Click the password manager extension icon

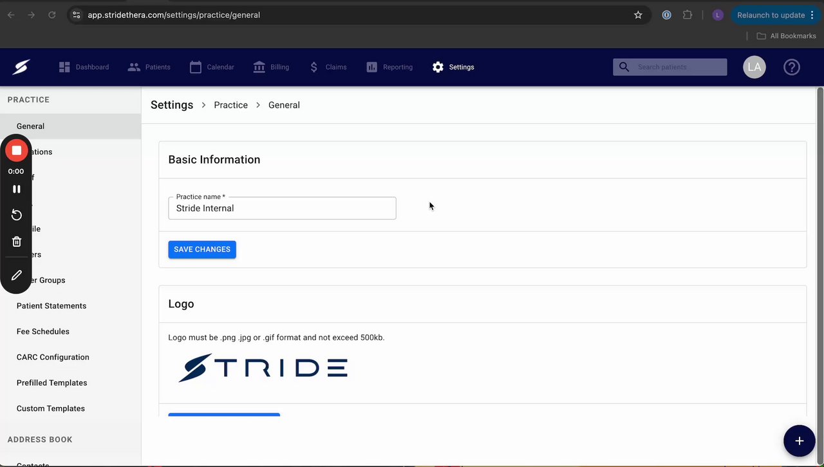(667, 15)
